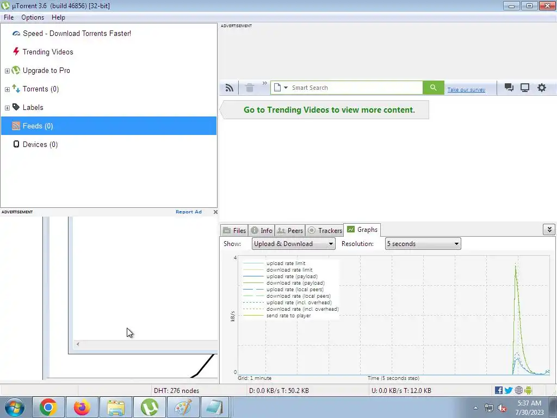Click the Trending Videos lightning icon
This screenshot has height=418, width=557.
click(16, 52)
